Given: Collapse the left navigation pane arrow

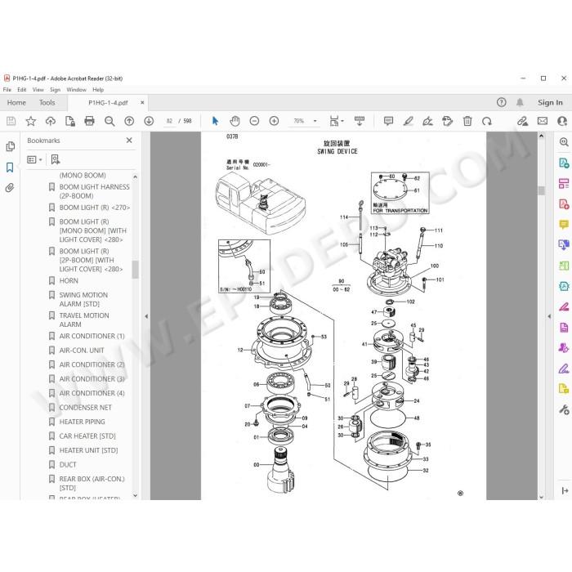Looking at the screenshot, I should [x=146, y=316].
